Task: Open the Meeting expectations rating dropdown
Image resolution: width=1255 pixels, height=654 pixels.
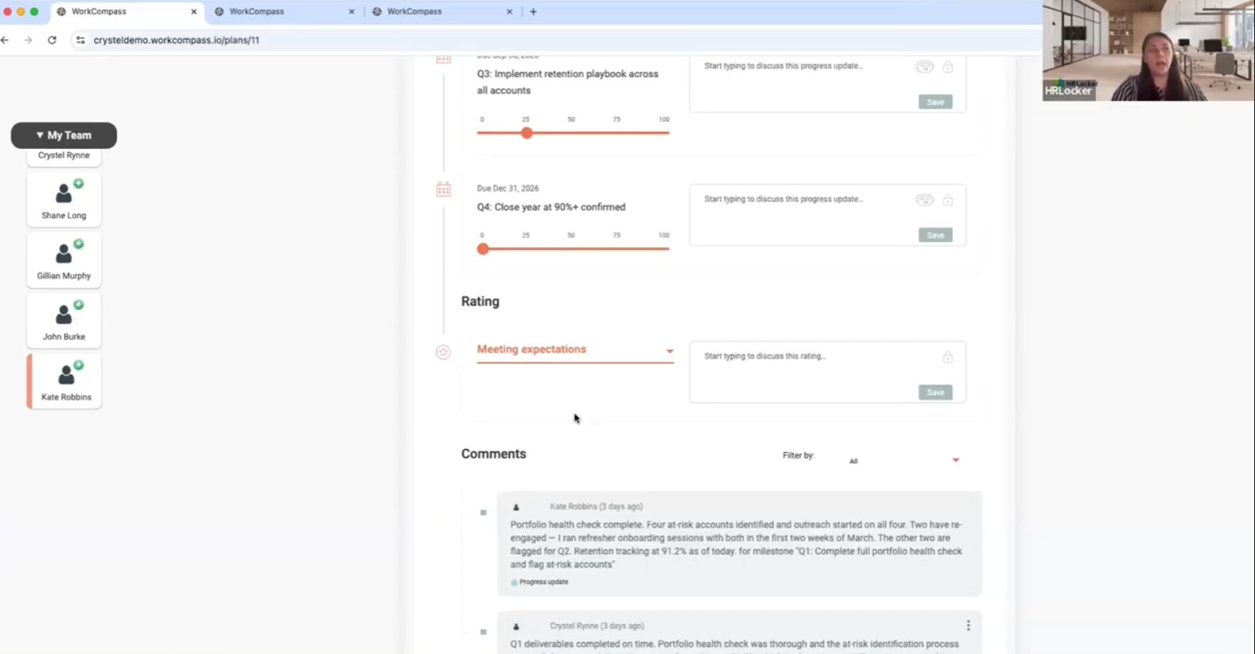Action: pyautogui.click(x=575, y=350)
